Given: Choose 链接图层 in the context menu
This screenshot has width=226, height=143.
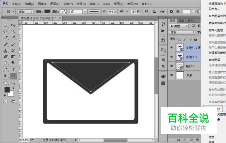Looking at the screenshot, I should 214,60.
